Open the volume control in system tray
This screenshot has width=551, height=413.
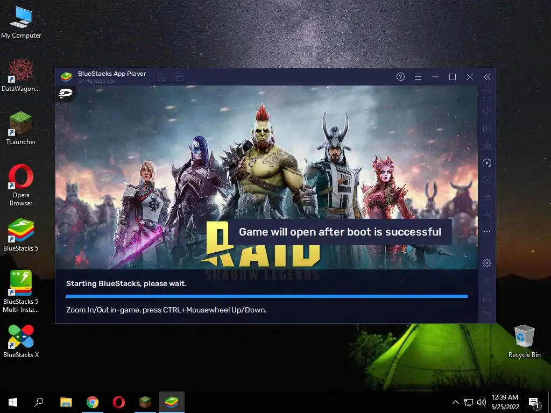point(482,402)
